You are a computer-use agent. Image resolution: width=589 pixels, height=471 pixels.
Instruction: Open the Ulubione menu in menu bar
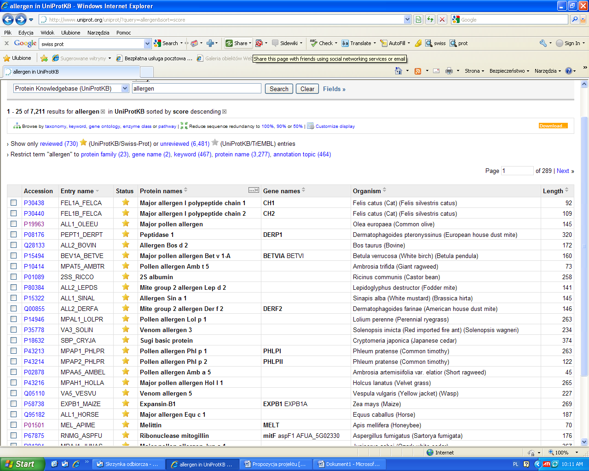point(71,33)
